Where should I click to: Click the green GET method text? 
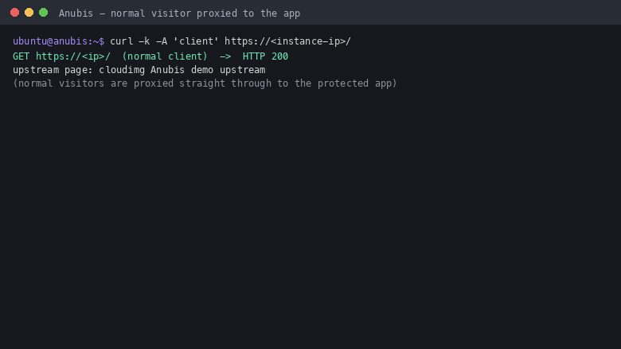pos(21,56)
